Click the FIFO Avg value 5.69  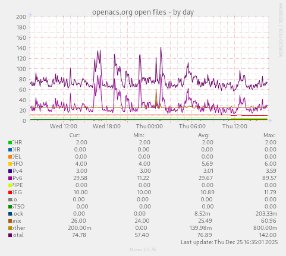click(x=207, y=164)
